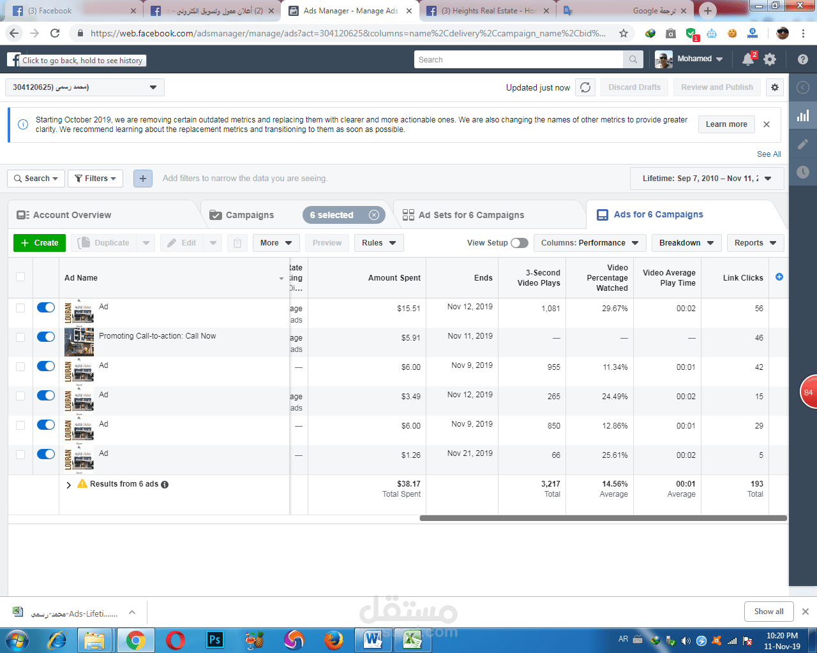817x653 pixels.
Task: Click the green Create button
Action: click(40, 243)
